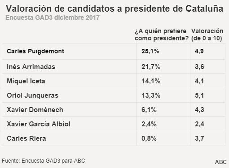
Task: Click the 'Fuente: Encuesta GAD3 para ABC' text
Action: (44, 161)
